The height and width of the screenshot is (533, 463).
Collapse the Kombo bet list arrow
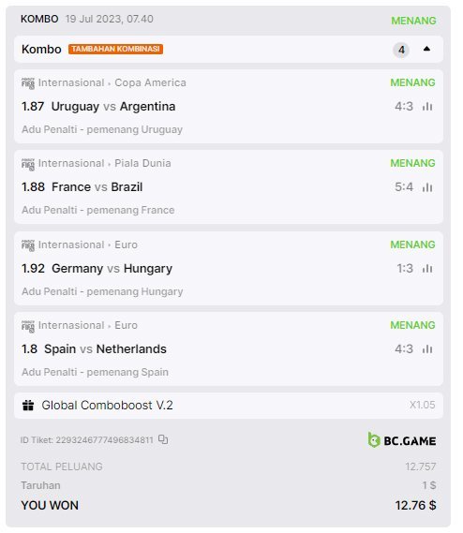[x=426, y=50]
